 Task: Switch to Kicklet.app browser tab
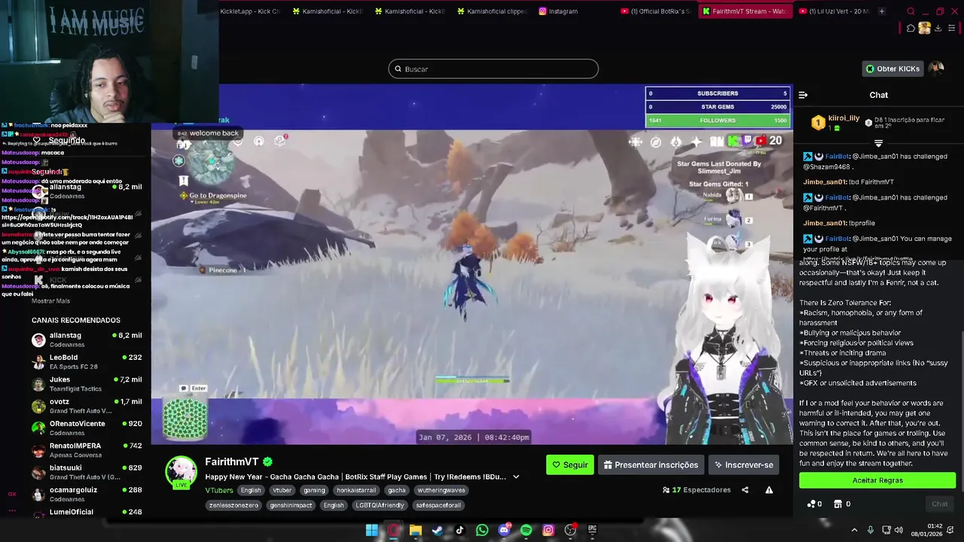pyautogui.click(x=250, y=11)
